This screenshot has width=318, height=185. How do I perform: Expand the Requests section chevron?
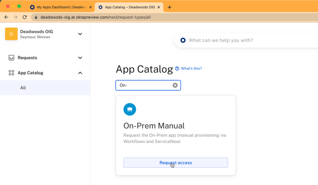pos(80,58)
